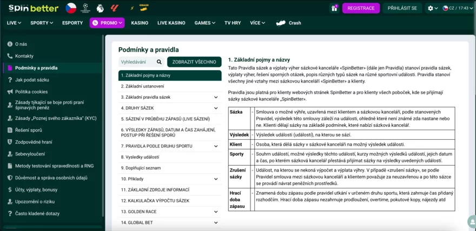476x231 pixels.
Task: Click the Vyhledávání search field
Action: [136, 62]
